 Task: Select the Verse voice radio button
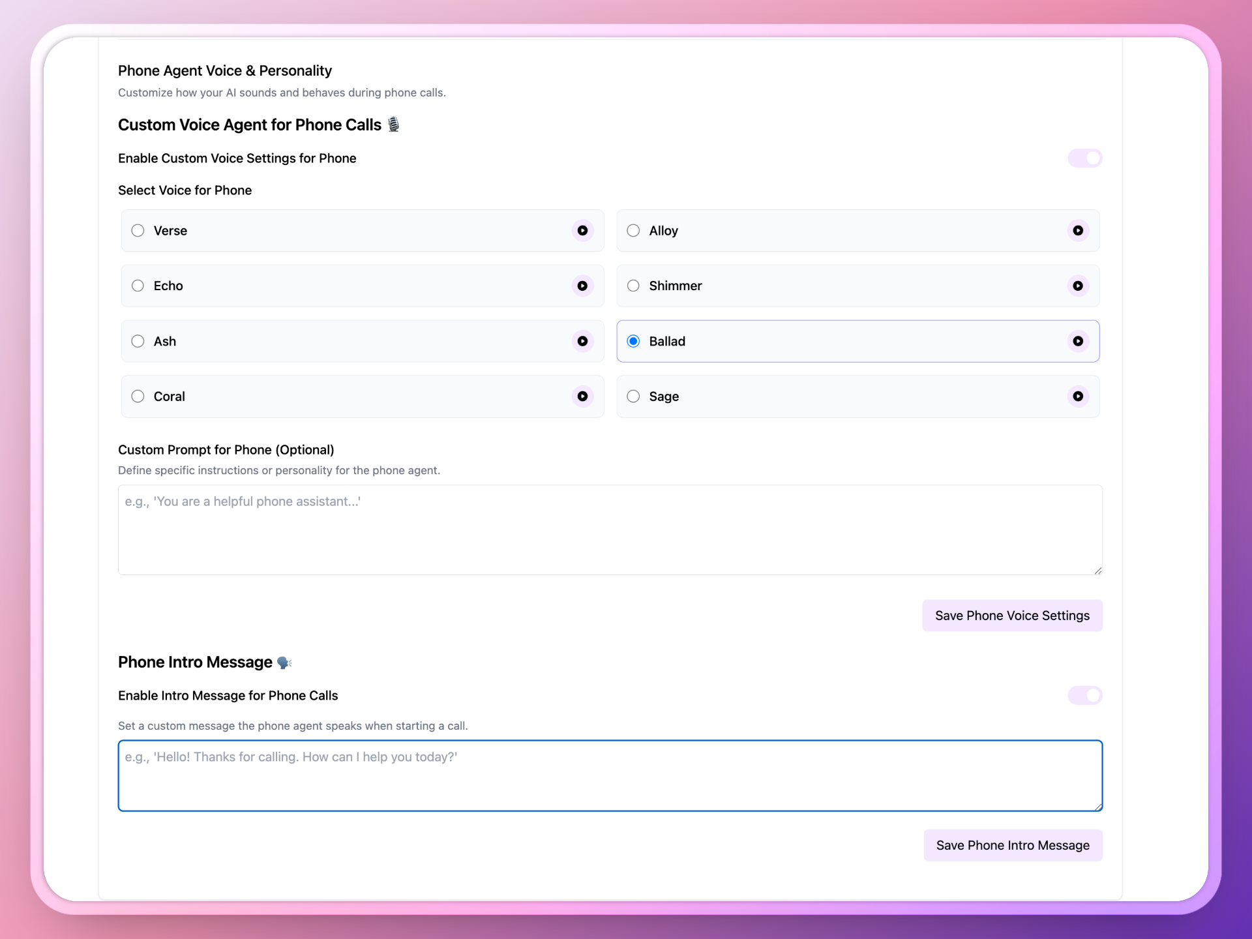click(138, 230)
